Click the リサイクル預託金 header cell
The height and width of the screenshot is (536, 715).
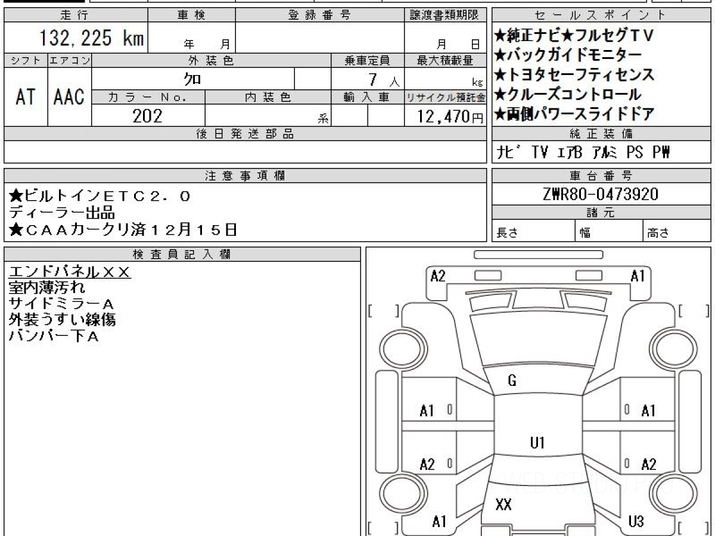tap(446, 97)
